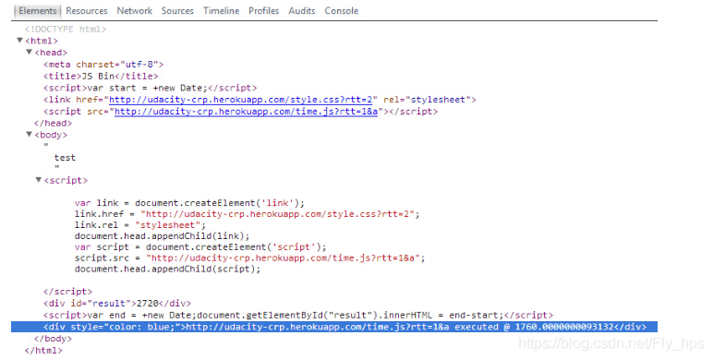The image size is (713, 360).
Task: Switch to the Audits tab
Action: [x=301, y=11]
